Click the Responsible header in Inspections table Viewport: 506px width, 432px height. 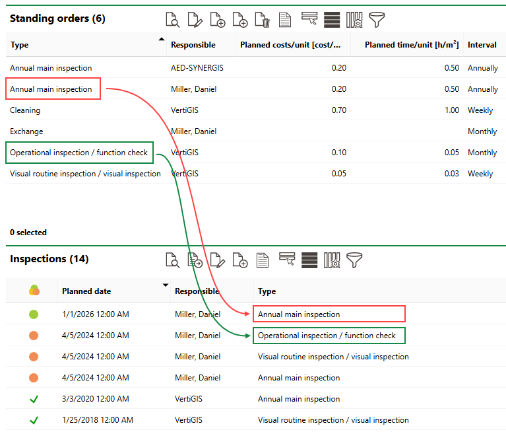click(197, 291)
